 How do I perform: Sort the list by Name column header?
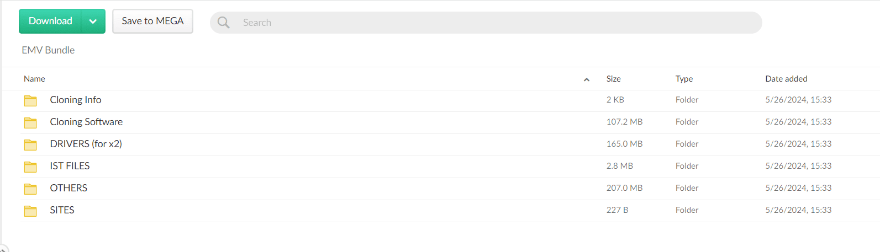tap(34, 79)
